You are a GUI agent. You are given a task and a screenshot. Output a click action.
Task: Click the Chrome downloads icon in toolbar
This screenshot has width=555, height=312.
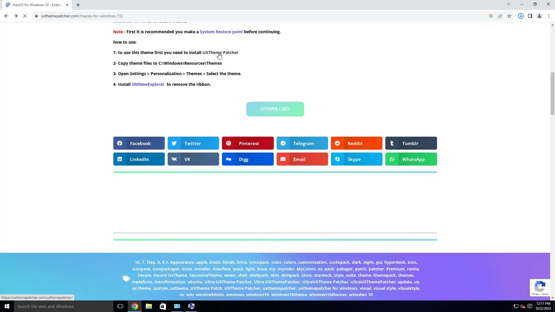coord(521,16)
